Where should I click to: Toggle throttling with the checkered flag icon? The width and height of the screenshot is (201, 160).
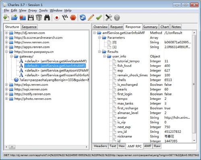pos(65,18)
